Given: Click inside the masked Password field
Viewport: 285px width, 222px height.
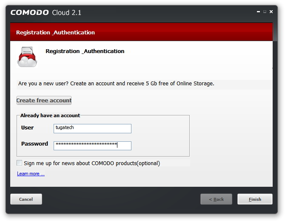Looking at the screenshot, I should [x=92, y=146].
